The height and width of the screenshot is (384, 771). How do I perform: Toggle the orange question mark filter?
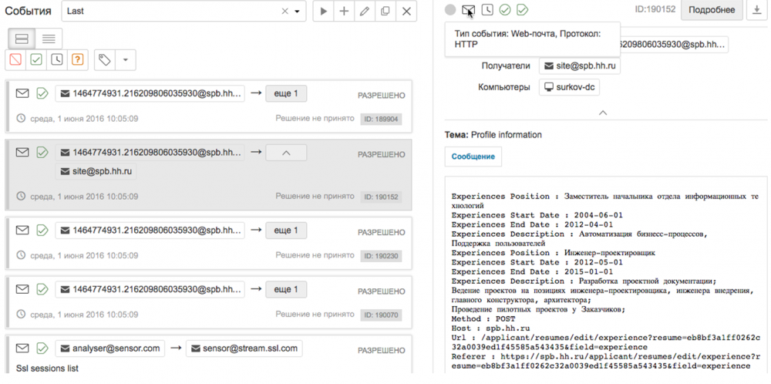tap(77, 59)
